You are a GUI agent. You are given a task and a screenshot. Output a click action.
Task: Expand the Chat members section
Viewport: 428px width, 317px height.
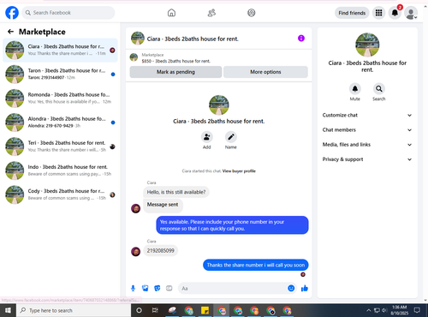[x=367, y=130]
